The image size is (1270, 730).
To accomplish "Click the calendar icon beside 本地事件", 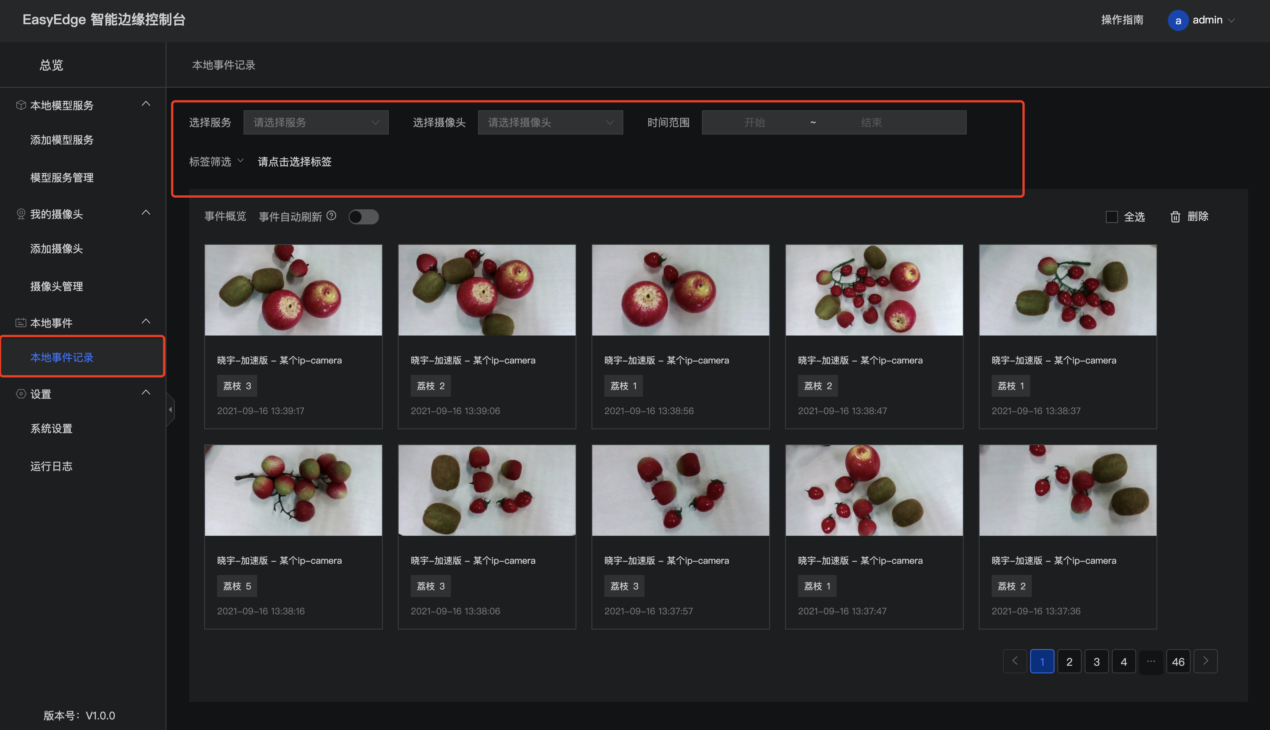I will [20, 322].
